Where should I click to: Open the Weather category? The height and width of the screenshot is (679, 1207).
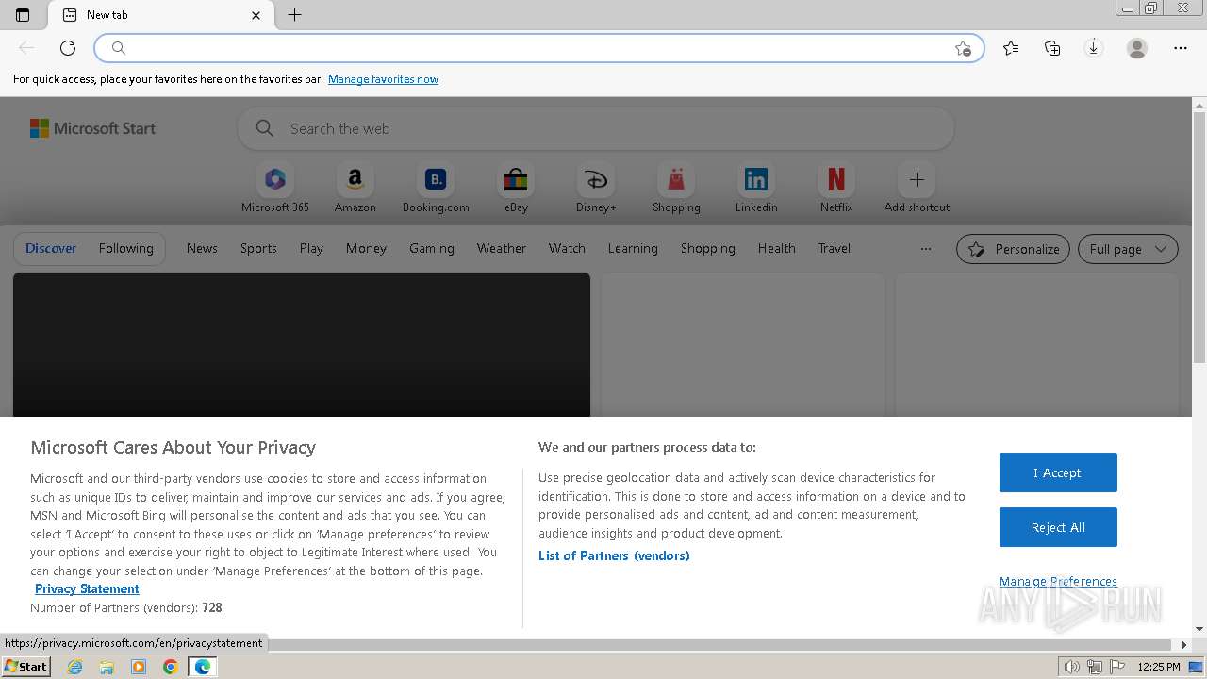[502, 248]
